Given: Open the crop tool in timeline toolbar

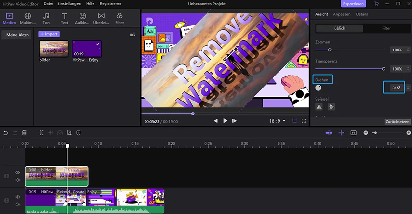Looking at the screenshot, I should [69, 133].
